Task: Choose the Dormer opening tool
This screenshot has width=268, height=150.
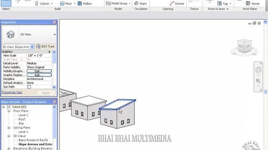Action: (177, 4)
